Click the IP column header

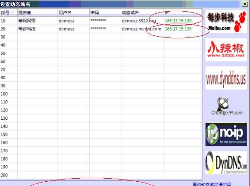click(x=183, y=12)
